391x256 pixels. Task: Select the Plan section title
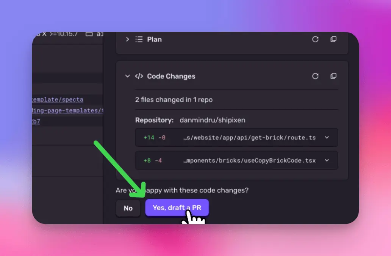(x=154, y=39)
